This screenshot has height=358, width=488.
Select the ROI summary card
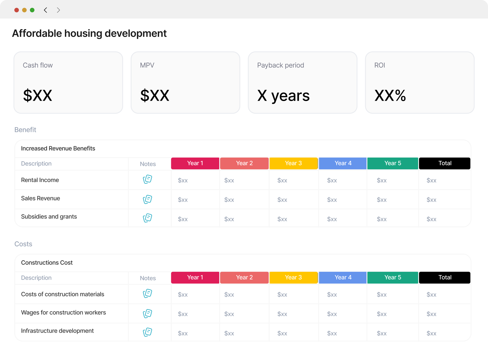(420, 83)
